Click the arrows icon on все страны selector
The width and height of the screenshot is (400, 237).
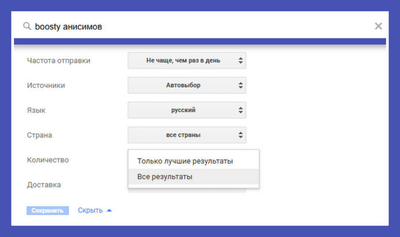[240, 135]
